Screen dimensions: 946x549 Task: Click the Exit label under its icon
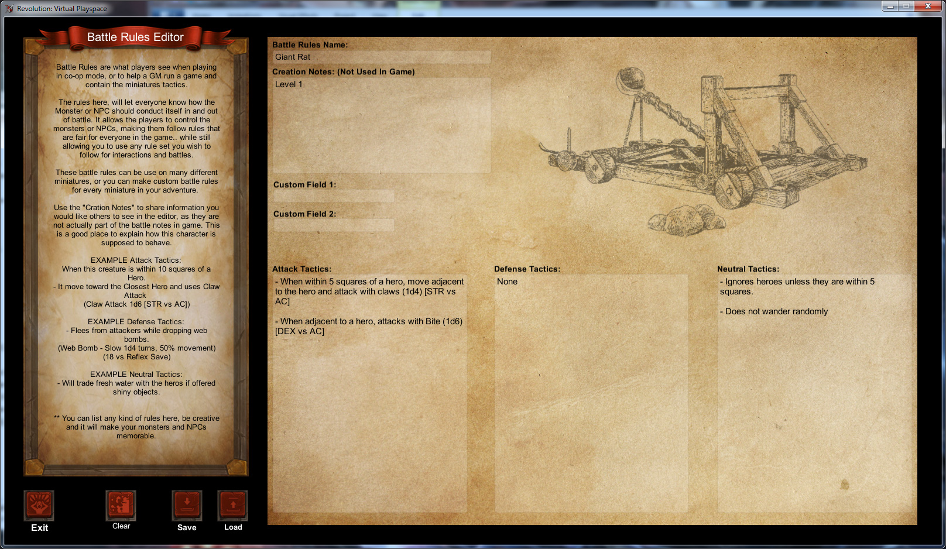(x=39, y=528)
